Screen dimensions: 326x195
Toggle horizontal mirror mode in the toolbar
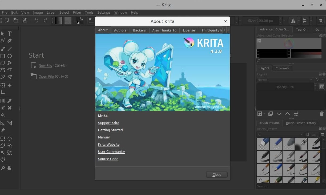(x=293, y=21)
